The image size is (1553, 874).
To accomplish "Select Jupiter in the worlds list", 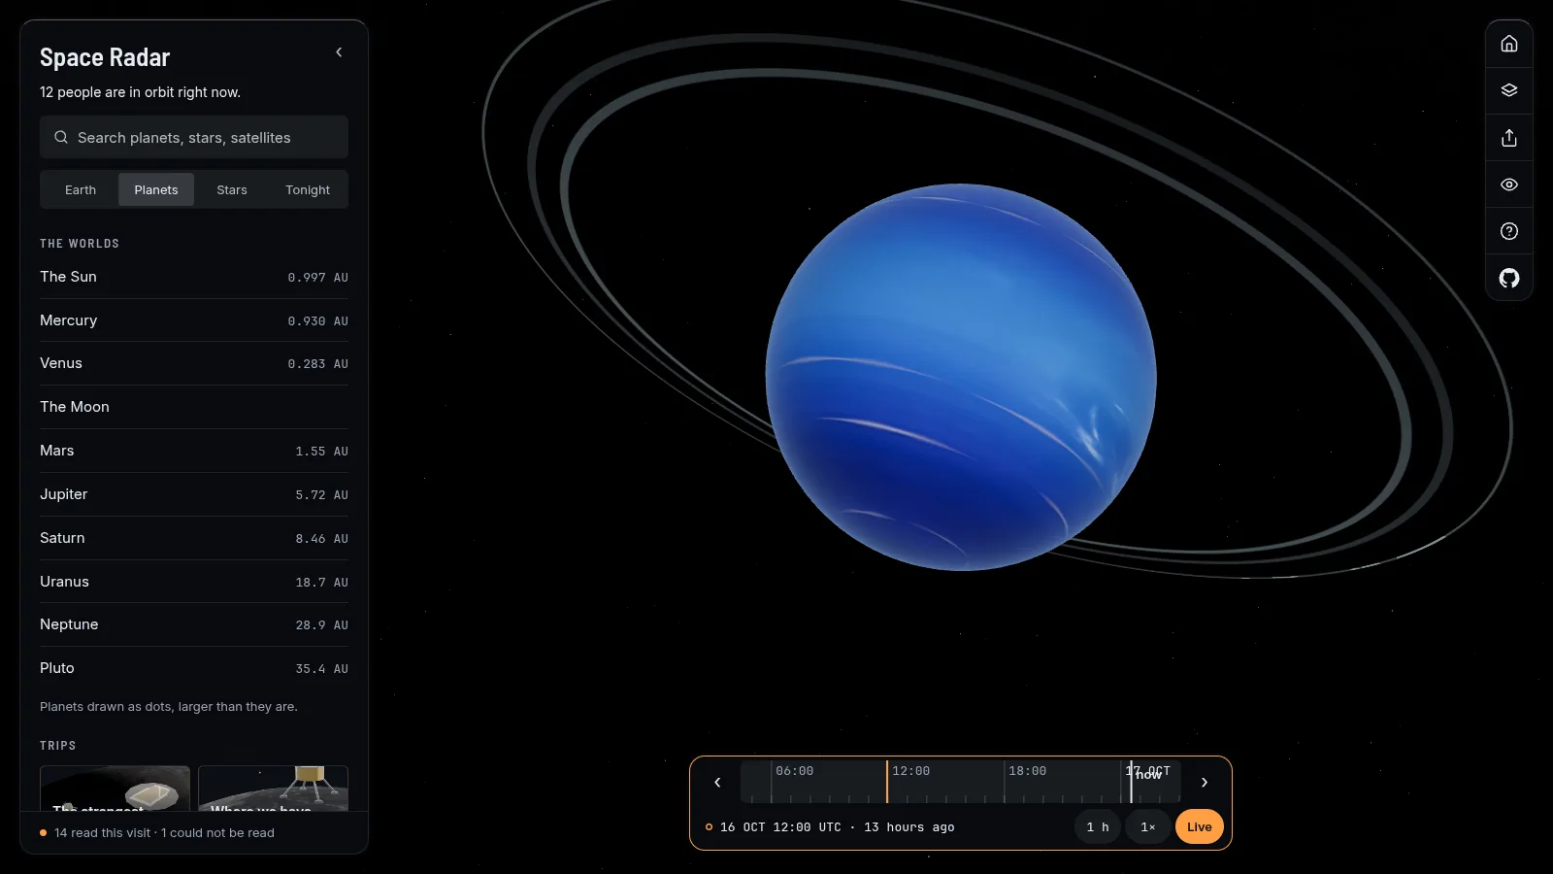I will coord(194,494).
